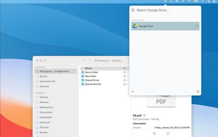Click the cloud download icon next to 99.pdf in the list

click(x=124, y=68)
